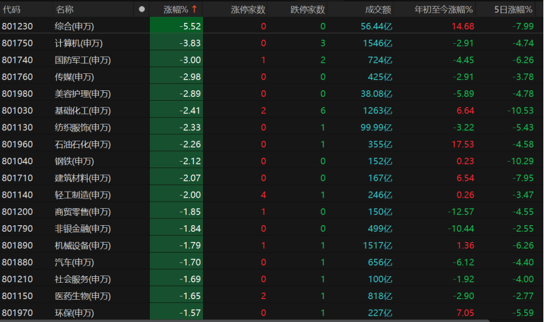Viewport: 544px width, 322px height.
Task: Sort by 涨幅% column header
Action: pyautogui.click(x=175, y=10)
